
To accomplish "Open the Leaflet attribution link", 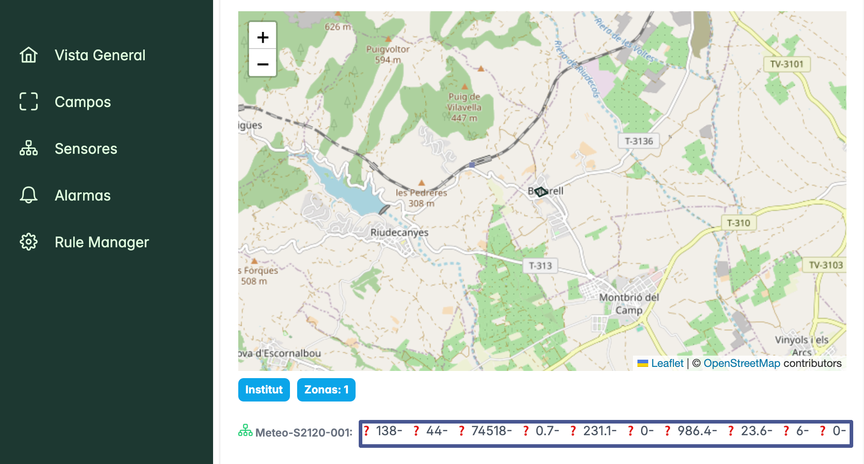I will coord(667,363).
